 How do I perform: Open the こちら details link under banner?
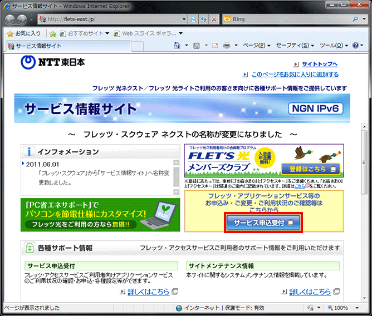[300, 186]
